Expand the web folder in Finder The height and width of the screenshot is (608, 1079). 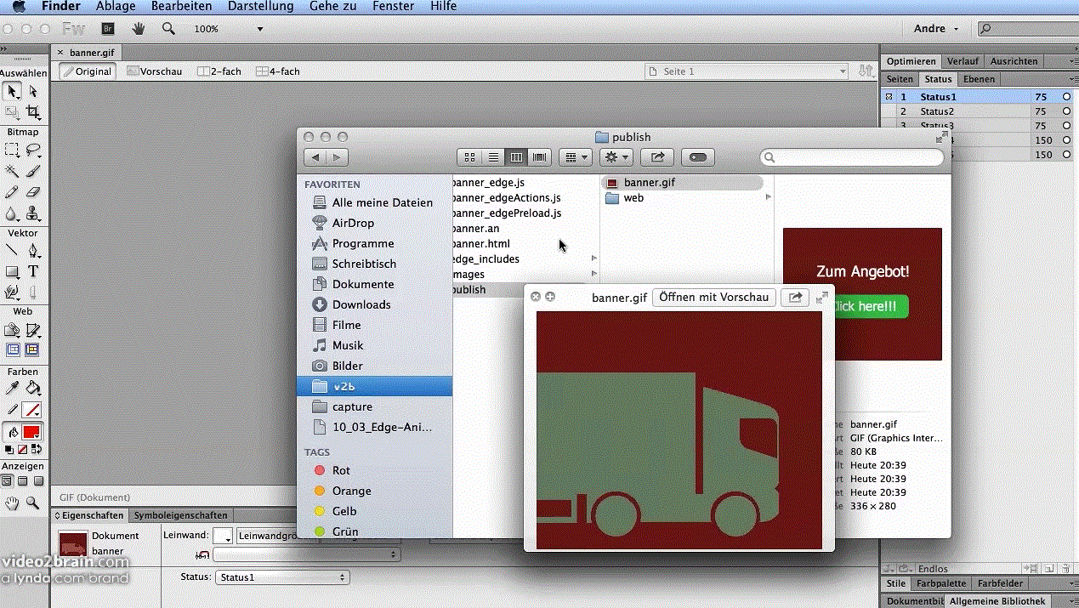point(769,197)
